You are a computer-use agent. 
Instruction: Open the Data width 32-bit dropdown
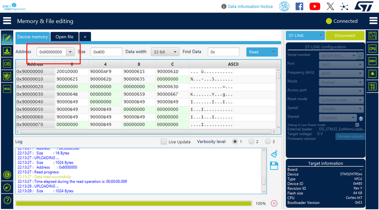coord(165,52)
